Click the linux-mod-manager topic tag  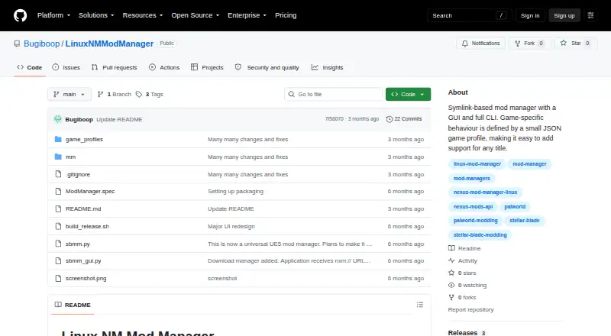[477, 164]
